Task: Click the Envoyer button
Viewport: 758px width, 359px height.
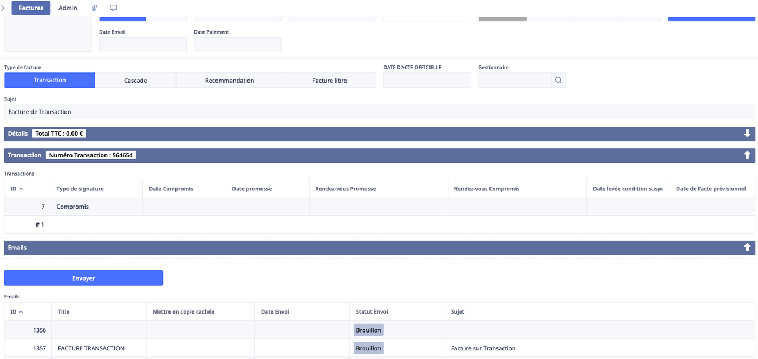Action: tap(83, 278)
